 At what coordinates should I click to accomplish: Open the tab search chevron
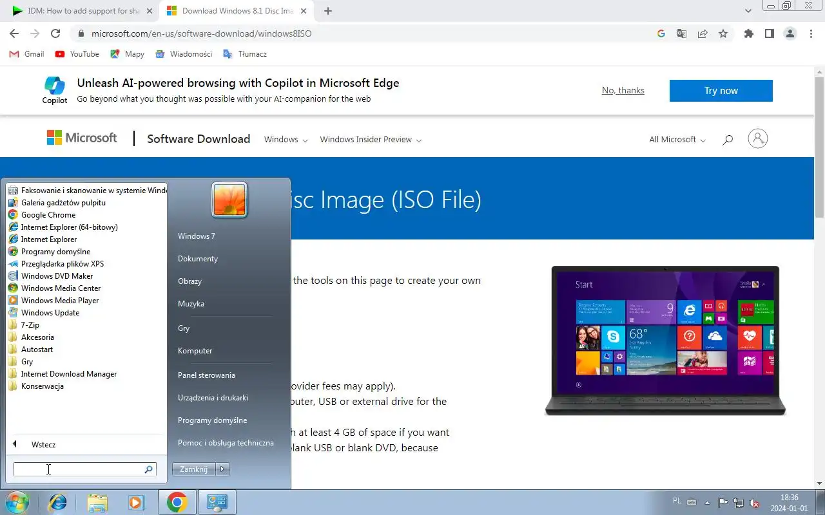[x=748, y=11]
